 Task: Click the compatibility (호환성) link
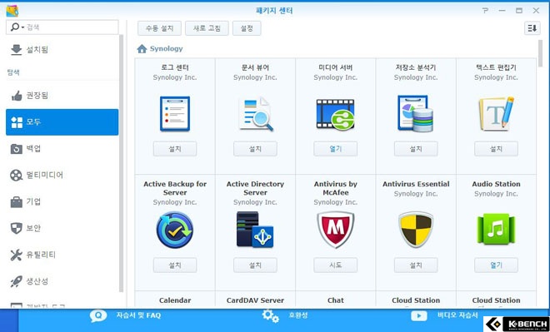(298, 315)
